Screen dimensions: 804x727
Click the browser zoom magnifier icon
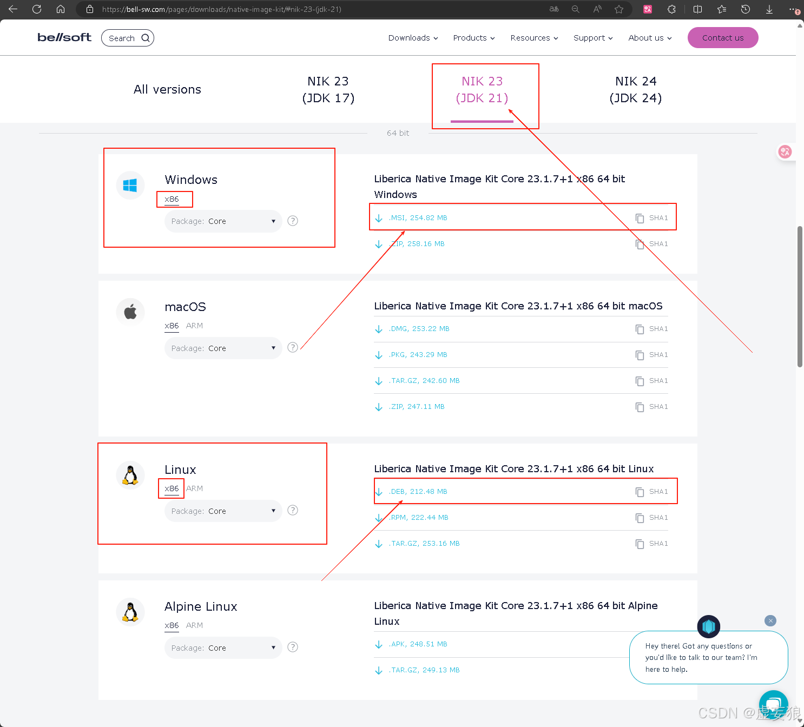(x=576, y=9)
